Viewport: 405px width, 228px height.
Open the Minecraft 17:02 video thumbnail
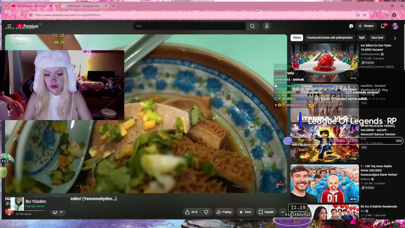click(x=325, y=143)
